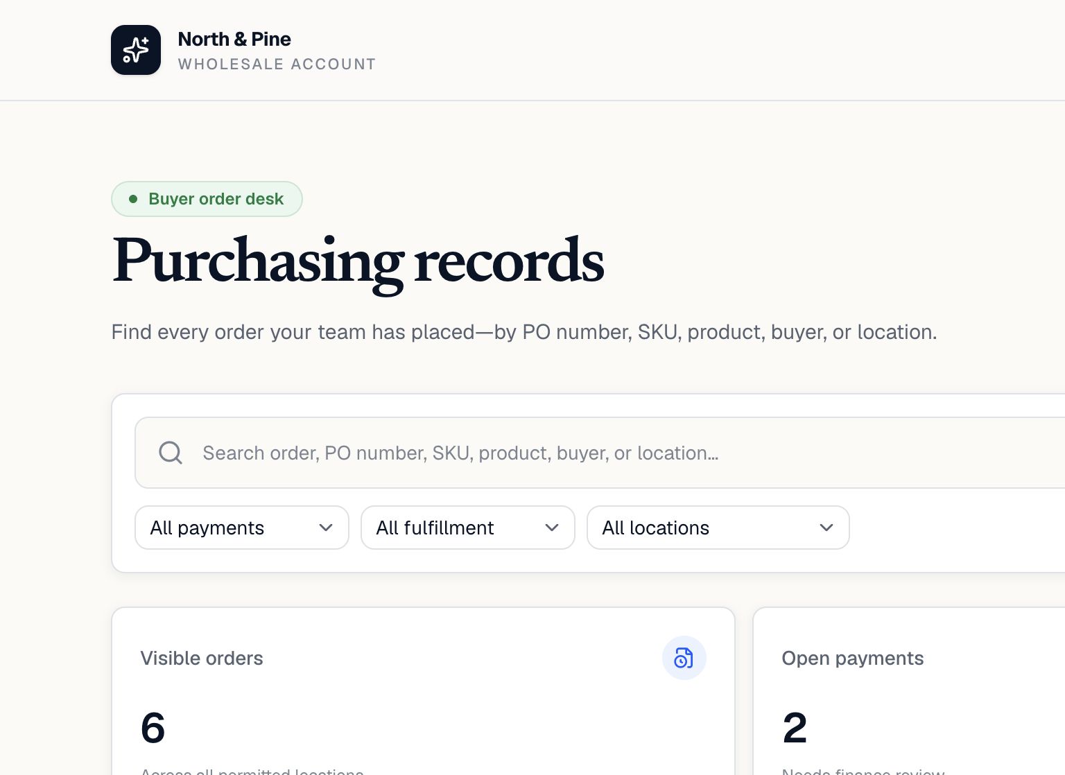Click the Visible orders label
The height and width of the screenshot is (775, 1065).
coord(202,658)
